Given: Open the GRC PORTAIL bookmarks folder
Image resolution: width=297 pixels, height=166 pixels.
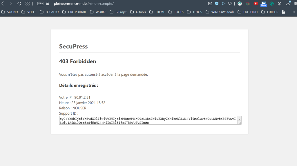Looking at the screenshot, I should tap(74, 12).
